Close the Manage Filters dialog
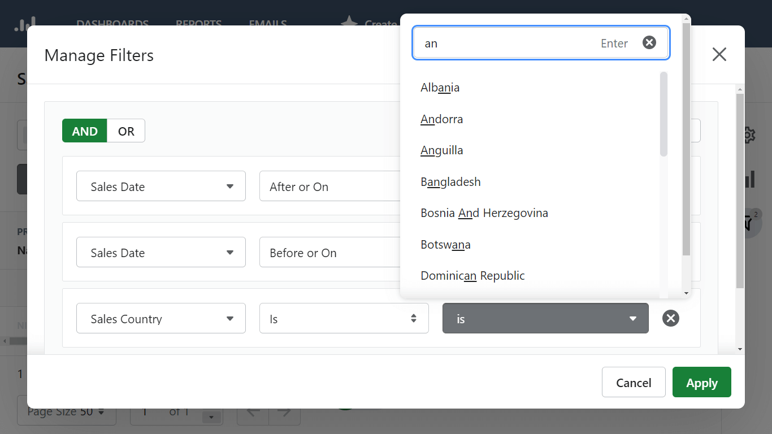The height and width of the screenshot is (434, 772). (719, 55)
